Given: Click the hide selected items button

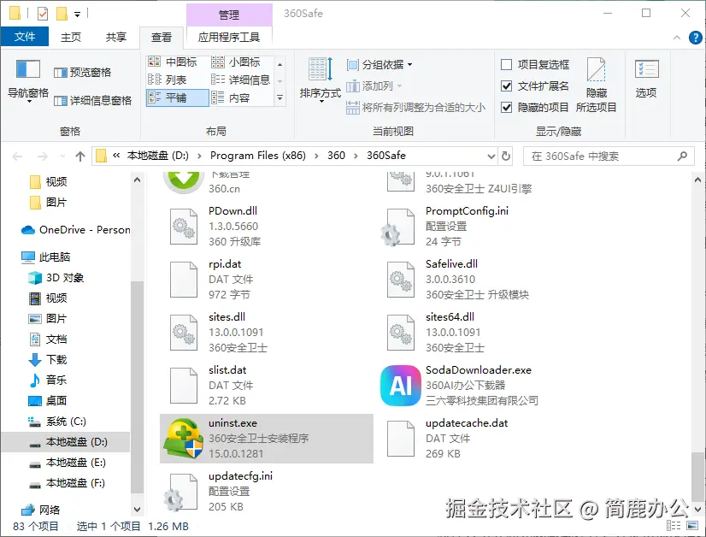Looking at the screenshot, I should 596,86.
